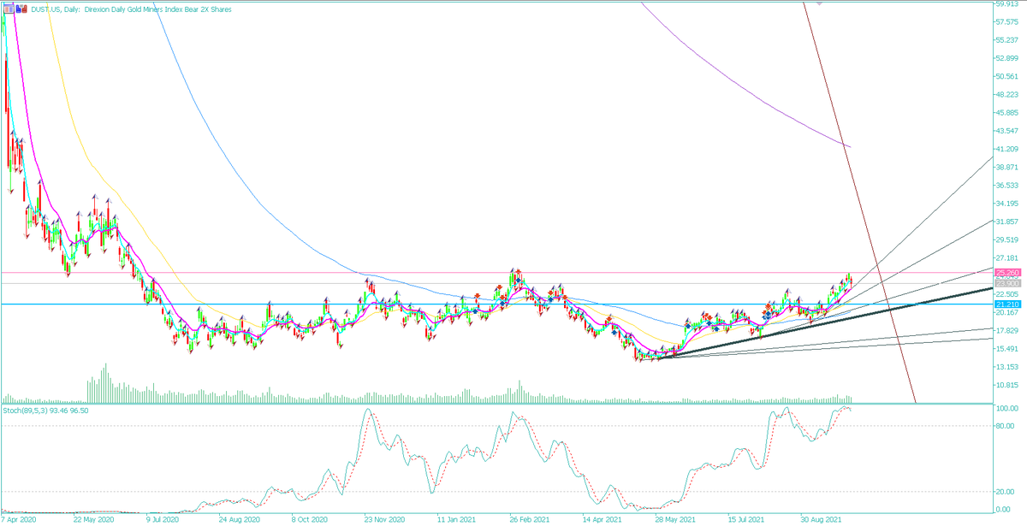Click the 30 Aug 2021 date label
This screenshot has height=526, width=1027.
click(821, 519)
